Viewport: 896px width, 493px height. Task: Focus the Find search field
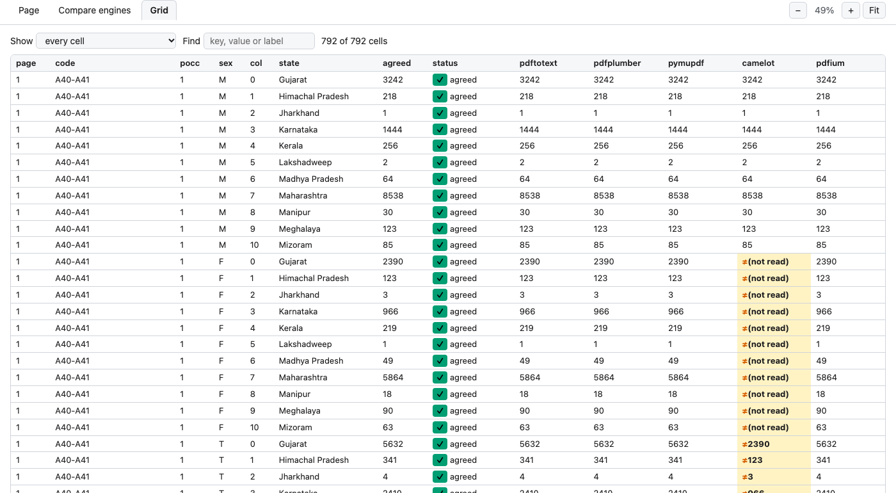click(259, 41)
